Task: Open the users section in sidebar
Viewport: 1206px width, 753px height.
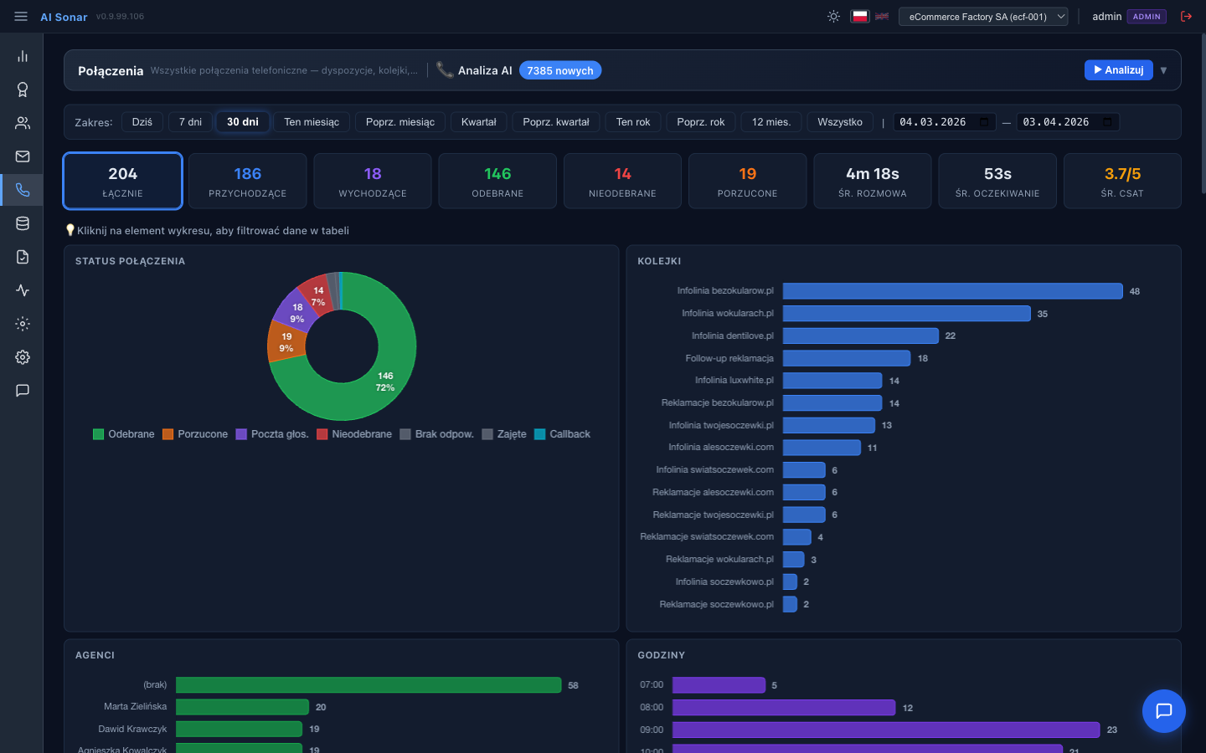Action: [x=23, y=123]
